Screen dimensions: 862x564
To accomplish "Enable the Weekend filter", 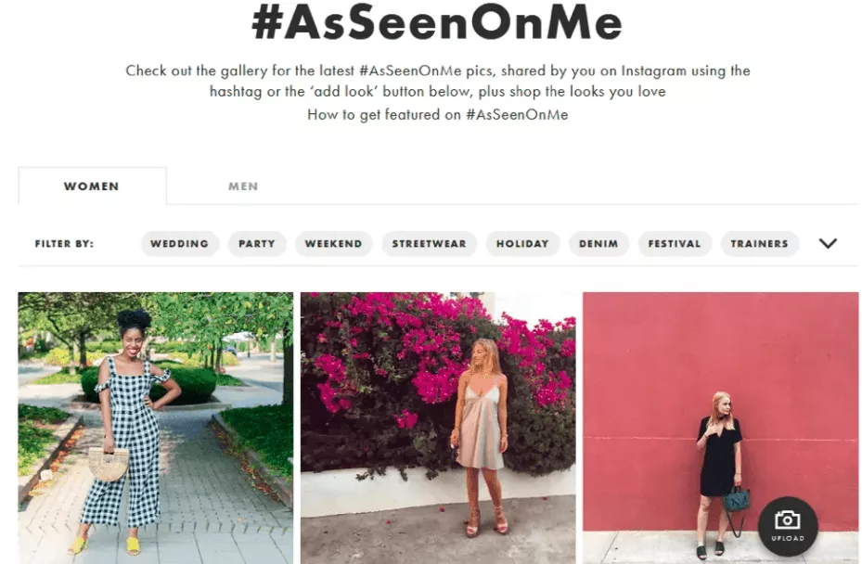I will click(333, 244).
